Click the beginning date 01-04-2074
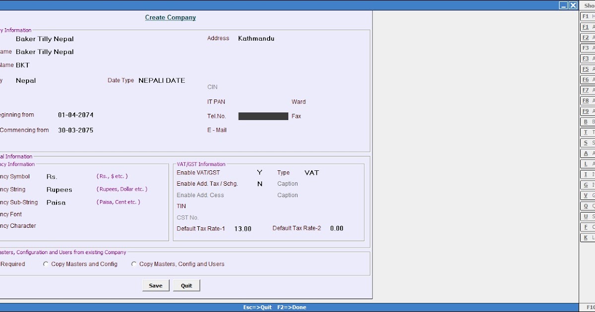The height and width of the screenshot is (312, 595). (x=76, y=115)
